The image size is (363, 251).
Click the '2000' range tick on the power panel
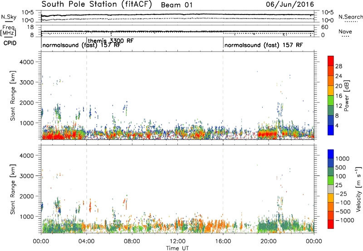point(27,102)
